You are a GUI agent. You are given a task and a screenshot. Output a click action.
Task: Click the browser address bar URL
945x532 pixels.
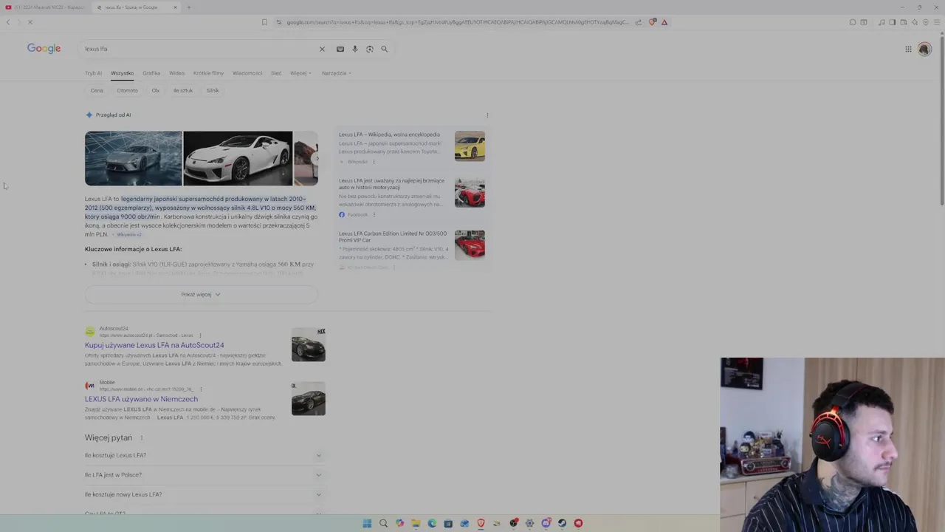coord(457,22)
